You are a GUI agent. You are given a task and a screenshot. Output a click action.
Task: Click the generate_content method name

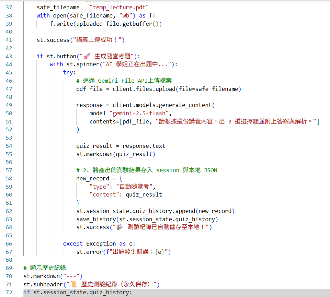click(x=185, y=105)
